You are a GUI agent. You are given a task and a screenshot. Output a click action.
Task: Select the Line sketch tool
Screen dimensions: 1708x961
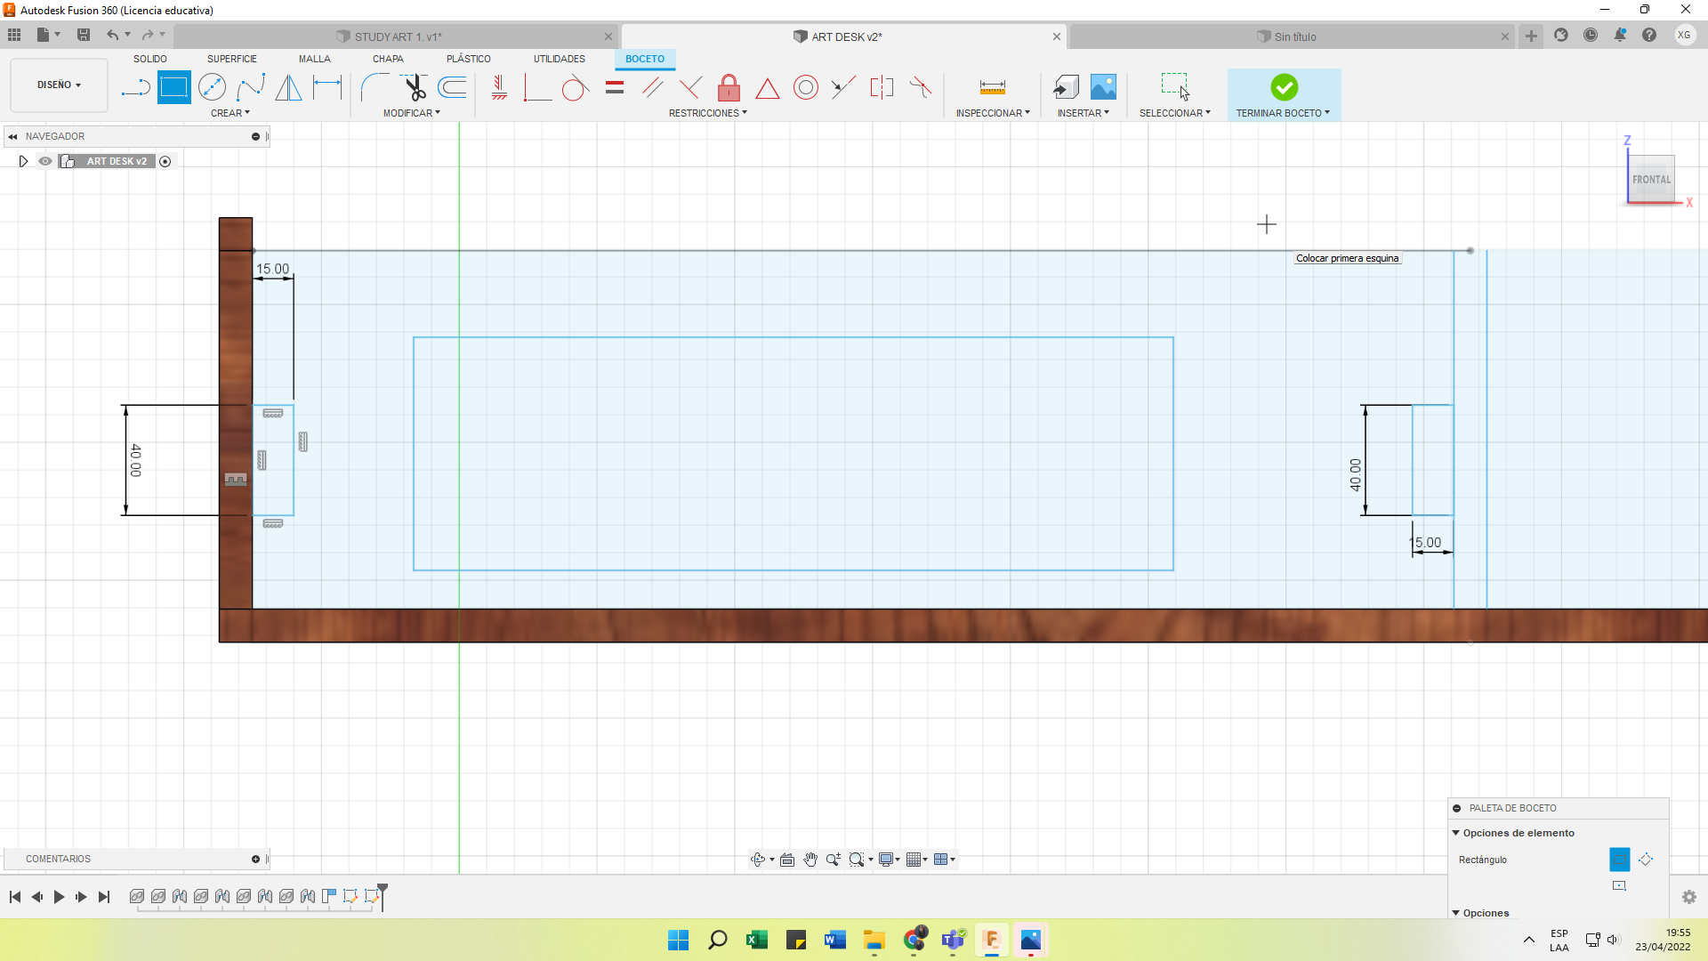135,87
